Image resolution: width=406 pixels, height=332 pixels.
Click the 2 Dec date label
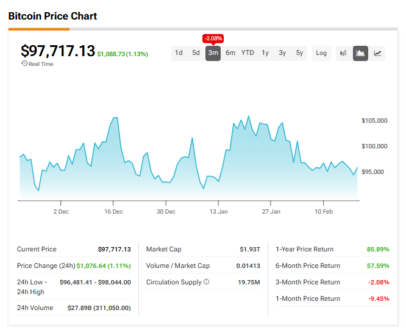pyautogui.click(x=61, y=212)
